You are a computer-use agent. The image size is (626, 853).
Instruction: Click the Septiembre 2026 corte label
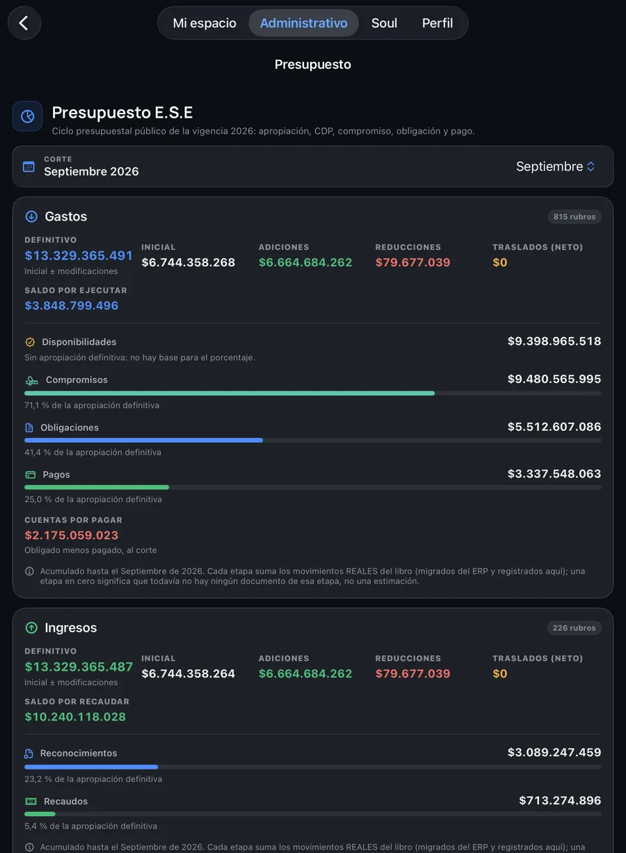91,171
